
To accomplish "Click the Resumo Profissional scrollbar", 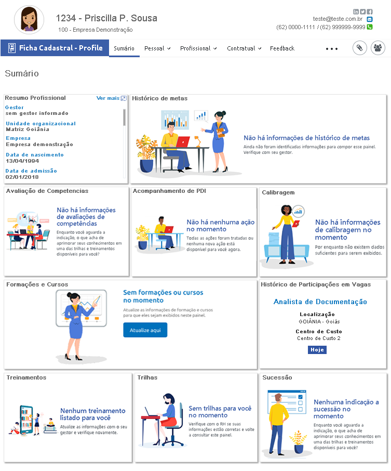I will pyautogui.click(x=124, y=117).
